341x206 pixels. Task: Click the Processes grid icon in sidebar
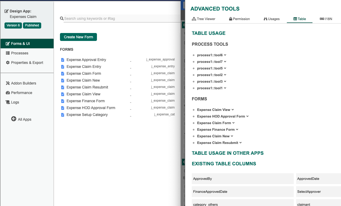tap(8, 53)
